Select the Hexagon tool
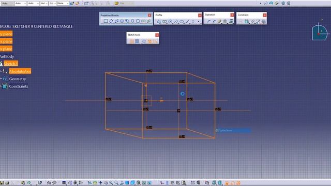Screen dimensions: 331x186 click(x=138, y=21)
